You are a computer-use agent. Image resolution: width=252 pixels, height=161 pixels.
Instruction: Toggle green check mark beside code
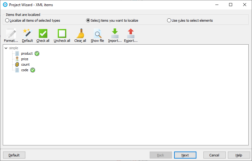click(x=33, y=70)
